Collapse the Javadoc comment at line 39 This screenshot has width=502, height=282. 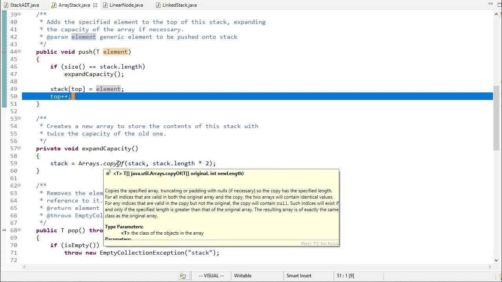[19, 14]
